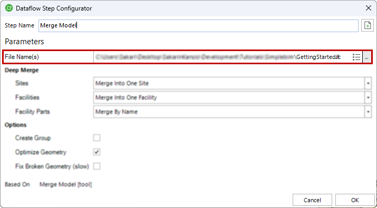This screenshot has height=208, width=377.
Task: Click the Cancel button
Action: [x=312, y=200]
